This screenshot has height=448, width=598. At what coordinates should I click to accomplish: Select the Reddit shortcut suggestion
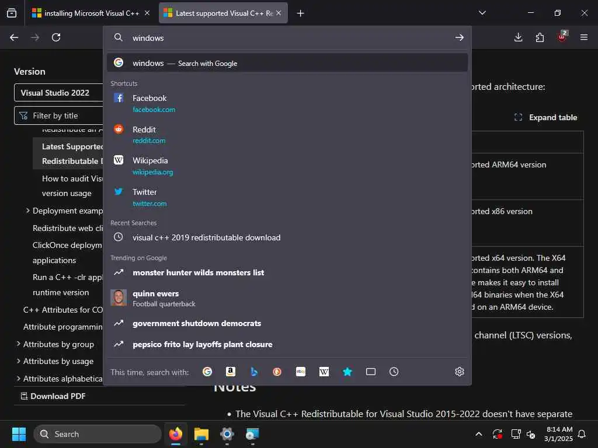[287, 135]
